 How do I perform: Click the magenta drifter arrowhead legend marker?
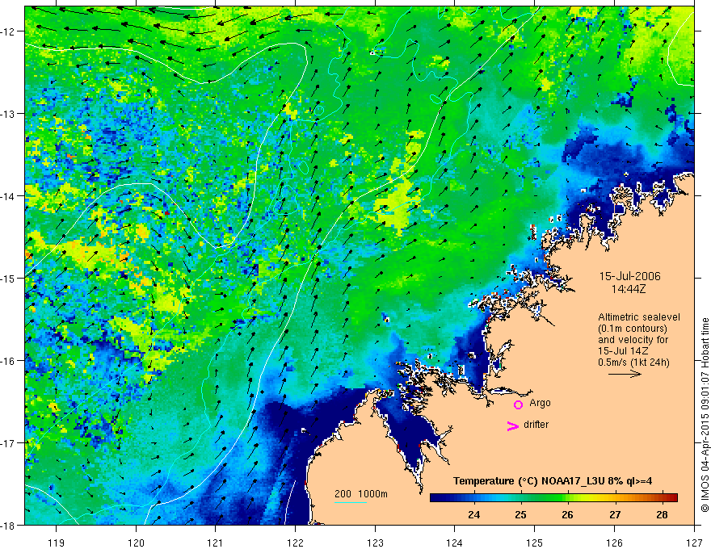pyautogui.click(x=513, y=425)
